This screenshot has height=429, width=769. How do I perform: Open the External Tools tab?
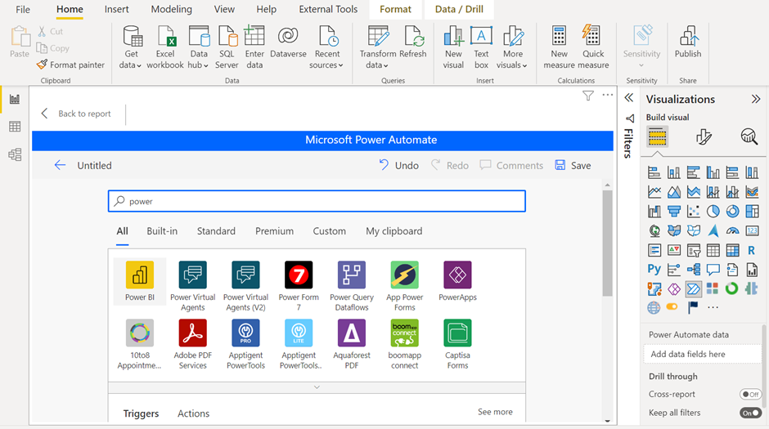[328, 9]
